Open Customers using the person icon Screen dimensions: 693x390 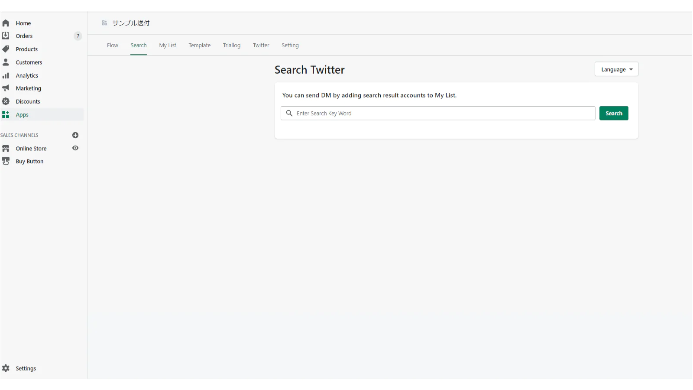pos(6,62)
